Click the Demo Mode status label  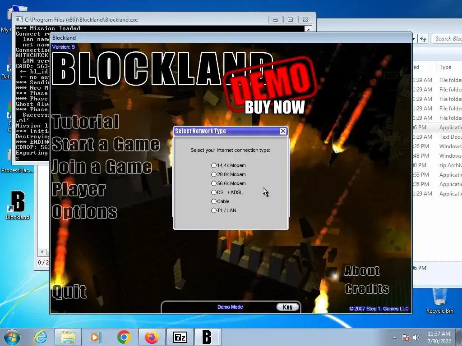pos(230,307)
